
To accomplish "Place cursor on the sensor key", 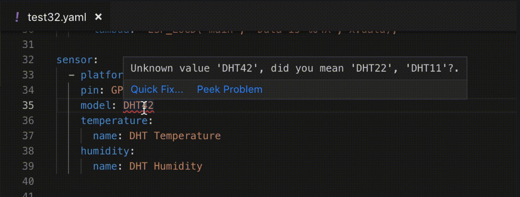I will tap(75, 60).
